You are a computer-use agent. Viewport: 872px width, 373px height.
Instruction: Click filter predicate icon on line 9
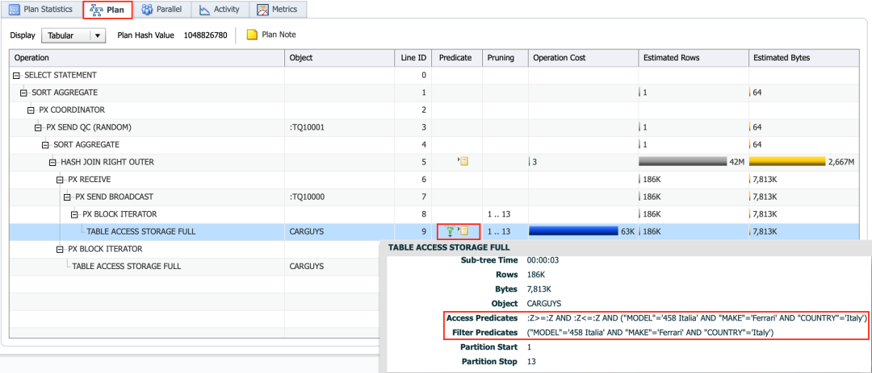[451, 232]
